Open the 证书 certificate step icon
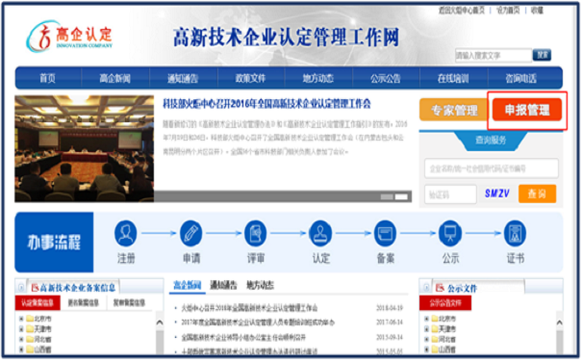Image resolution: width=582 pixels, height=361 pixels. tap(516, 233)
